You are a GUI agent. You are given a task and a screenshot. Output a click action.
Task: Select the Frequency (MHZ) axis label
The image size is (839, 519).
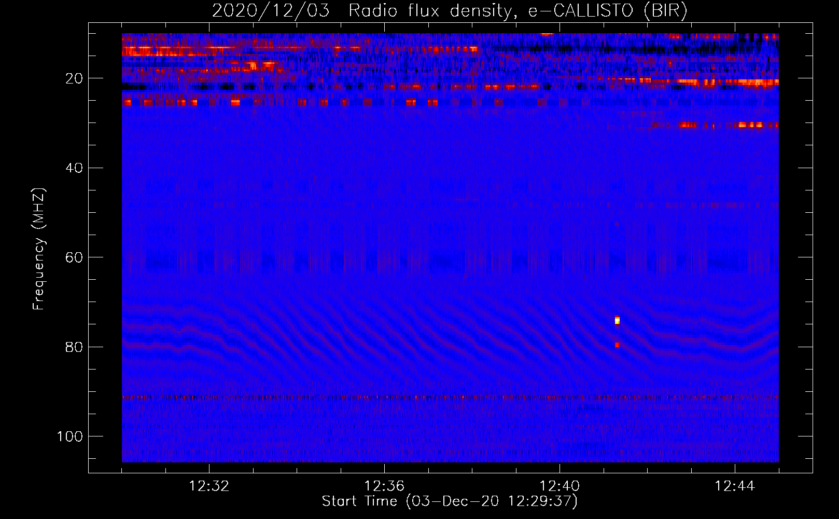pyautogui.click(x=39, y=249)
